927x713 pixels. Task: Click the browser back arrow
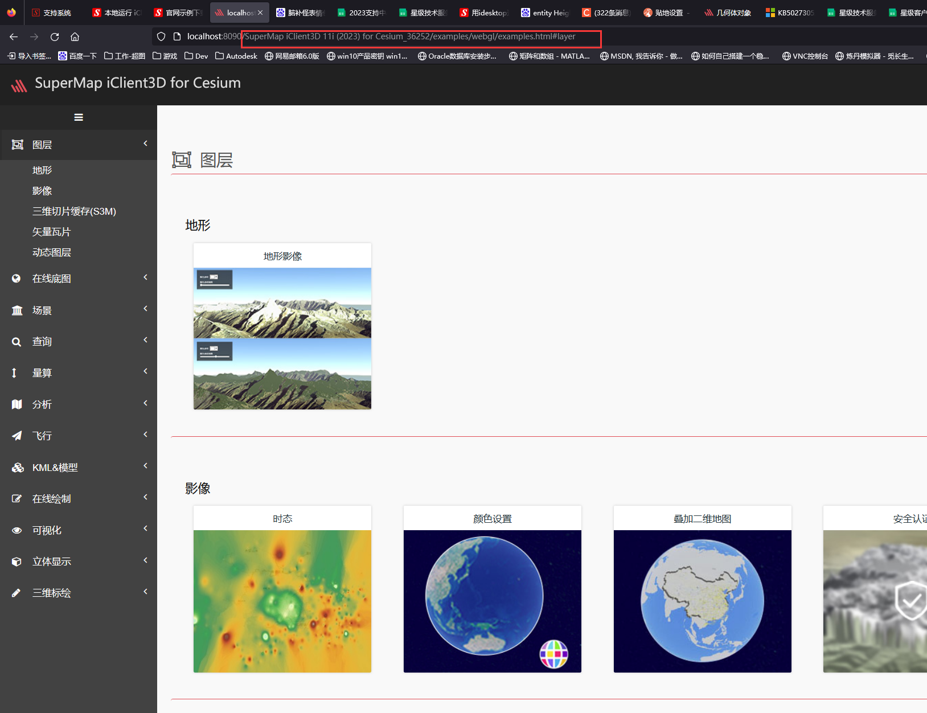point(14,36)
